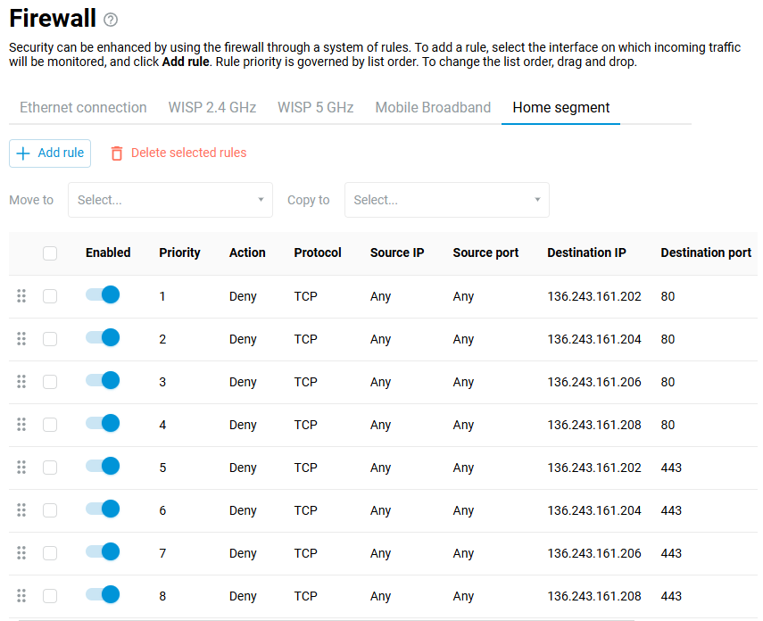Disable the priority 2 rule toggle
Viewport: 763px width, 621px height.
[x=103, y=338]
